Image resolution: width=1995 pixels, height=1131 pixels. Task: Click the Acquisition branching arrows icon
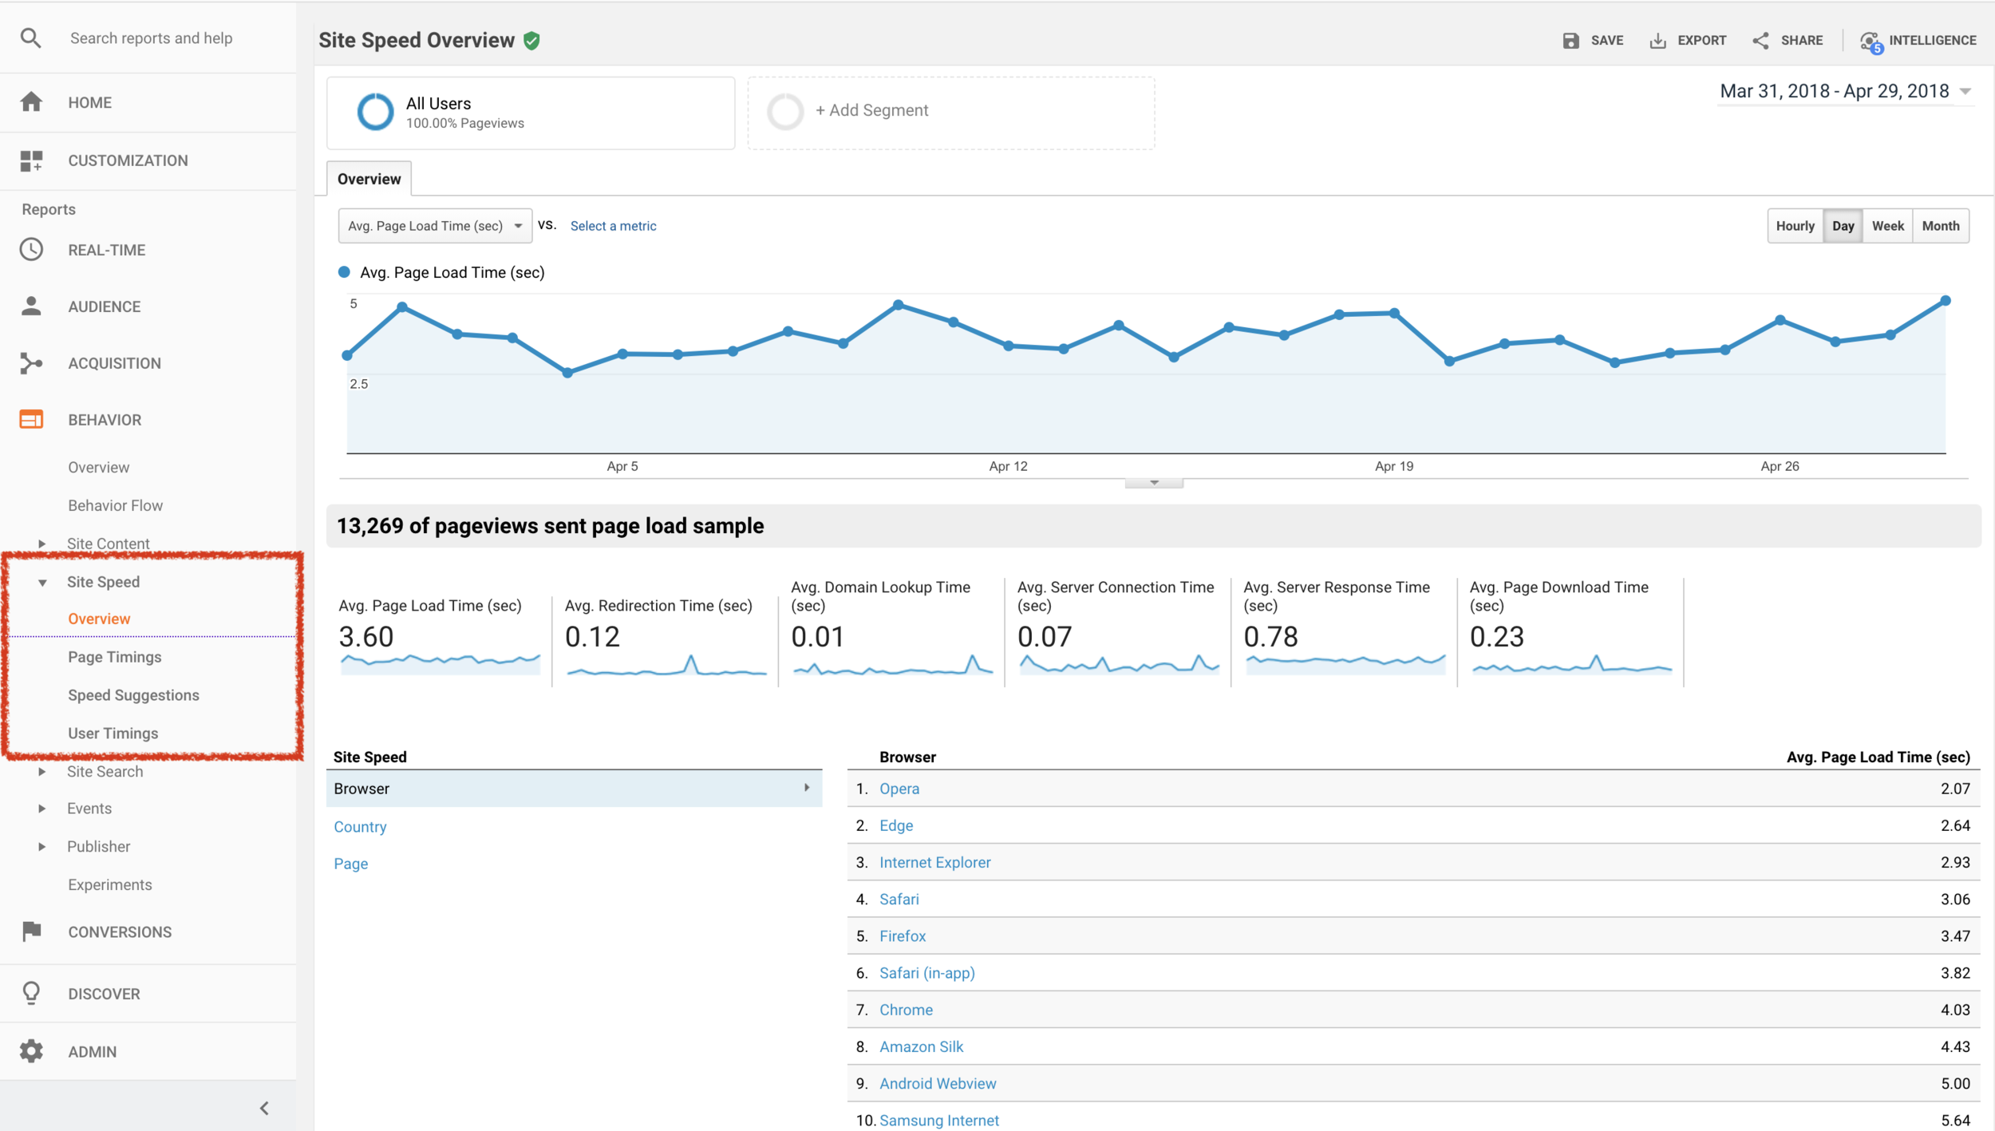pos(31,363)
